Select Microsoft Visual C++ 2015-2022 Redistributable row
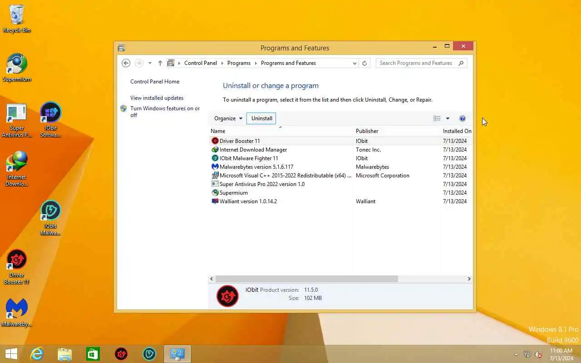The height and width of the screenshot is (363, 581). (x=340, y=176)
